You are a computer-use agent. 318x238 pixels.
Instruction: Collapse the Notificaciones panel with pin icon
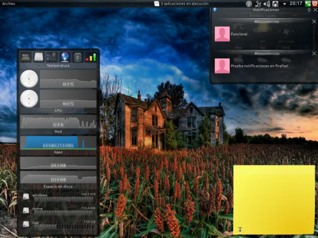(x=309, y=10)
